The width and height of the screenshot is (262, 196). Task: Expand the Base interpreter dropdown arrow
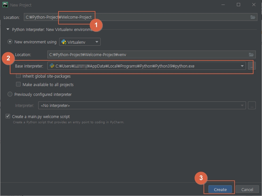[242, 66]
